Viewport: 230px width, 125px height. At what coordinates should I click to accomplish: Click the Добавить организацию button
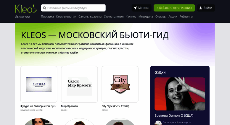point(174,8)
